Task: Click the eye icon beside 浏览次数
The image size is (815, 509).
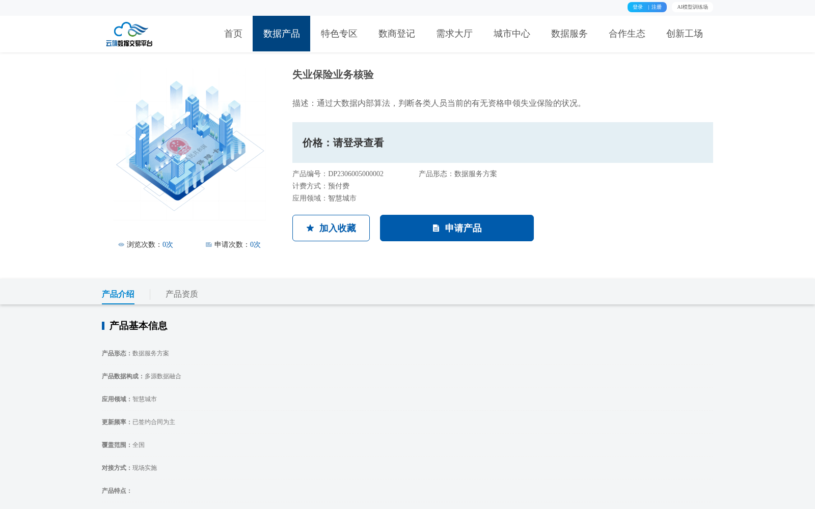Action: tap(121, 245)
